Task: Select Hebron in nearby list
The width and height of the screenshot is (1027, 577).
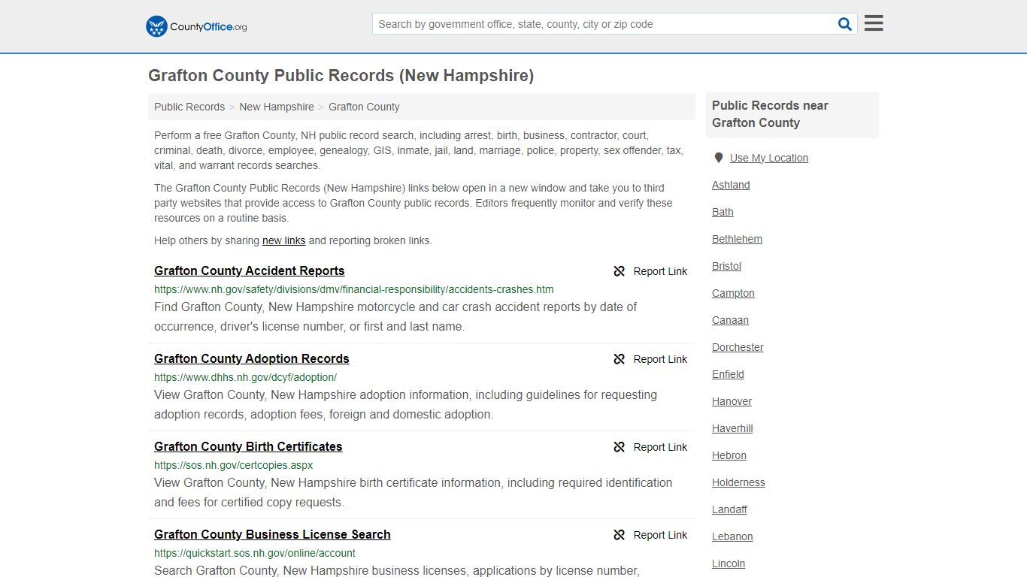Action: [x=729, y=455]
